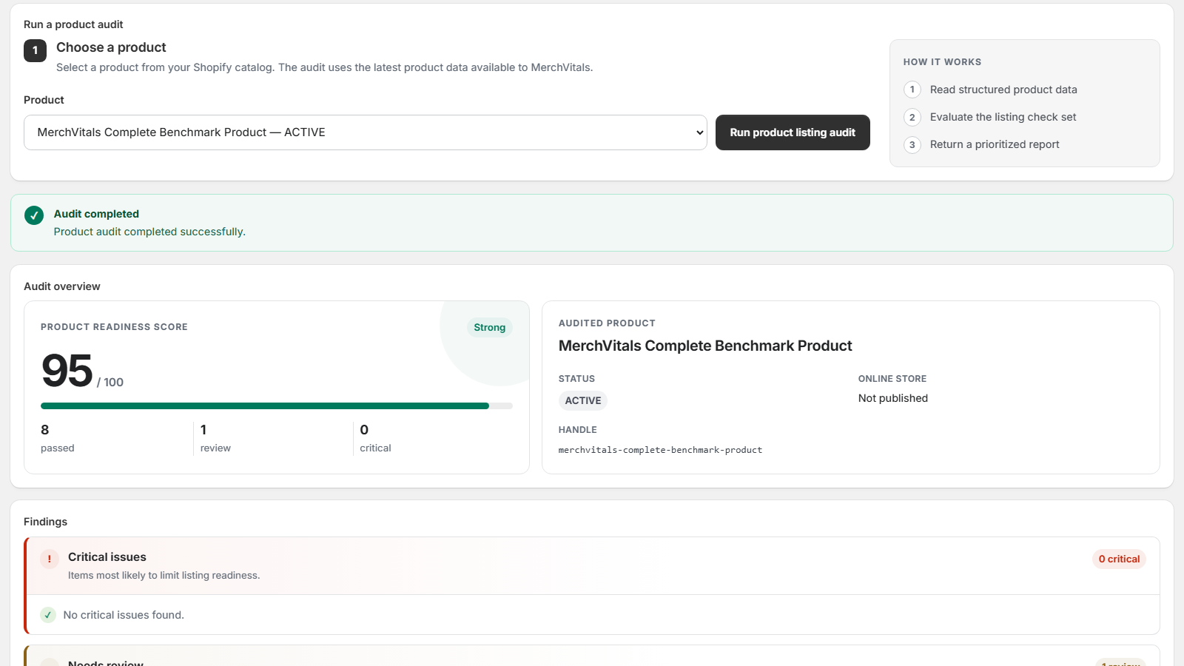Click 'Product audit completed successfully.' message
The width and height of the screenshot is (1184, 666).
click(149, 232)
